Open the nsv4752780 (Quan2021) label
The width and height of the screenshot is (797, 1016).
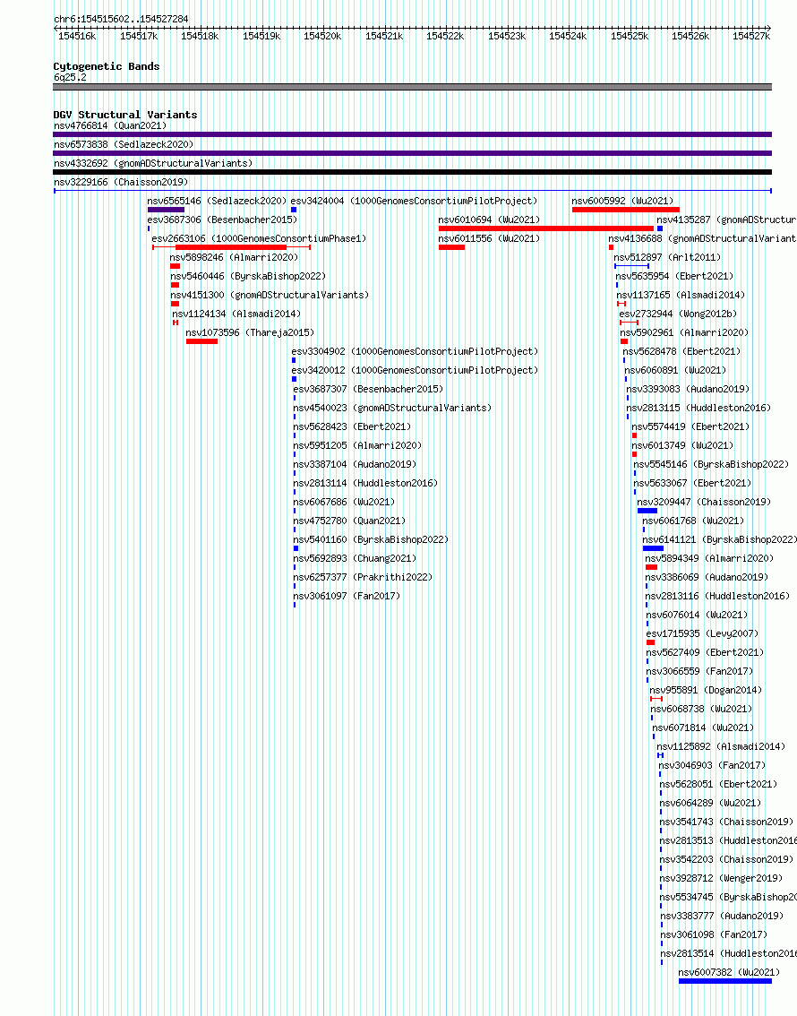(x=349, y=521)
